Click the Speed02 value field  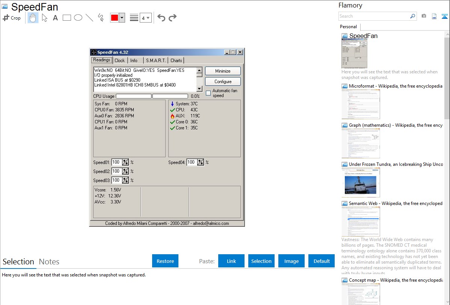point(116,171)
